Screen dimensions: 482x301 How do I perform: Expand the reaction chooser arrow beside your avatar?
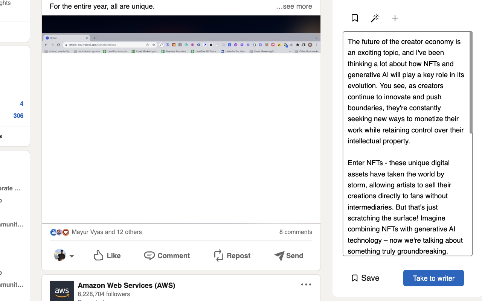[72, 255]
